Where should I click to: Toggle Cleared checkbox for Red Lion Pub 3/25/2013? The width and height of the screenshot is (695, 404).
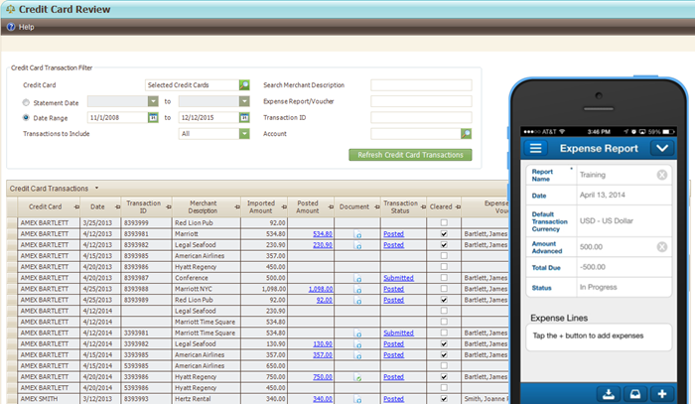[444, 222]
